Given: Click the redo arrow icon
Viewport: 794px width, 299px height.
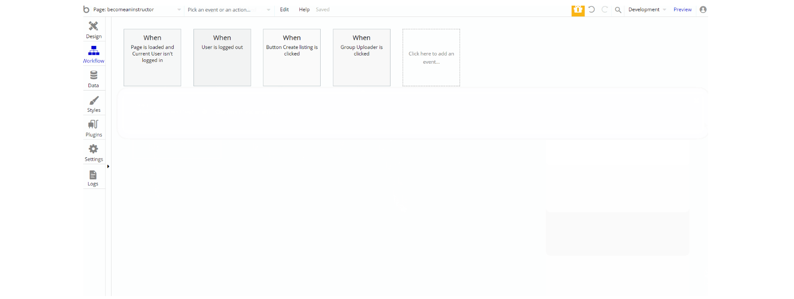Looking at the screenshot, I should point(604,10).
